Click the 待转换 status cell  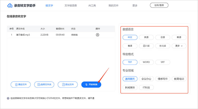(74, 35)
